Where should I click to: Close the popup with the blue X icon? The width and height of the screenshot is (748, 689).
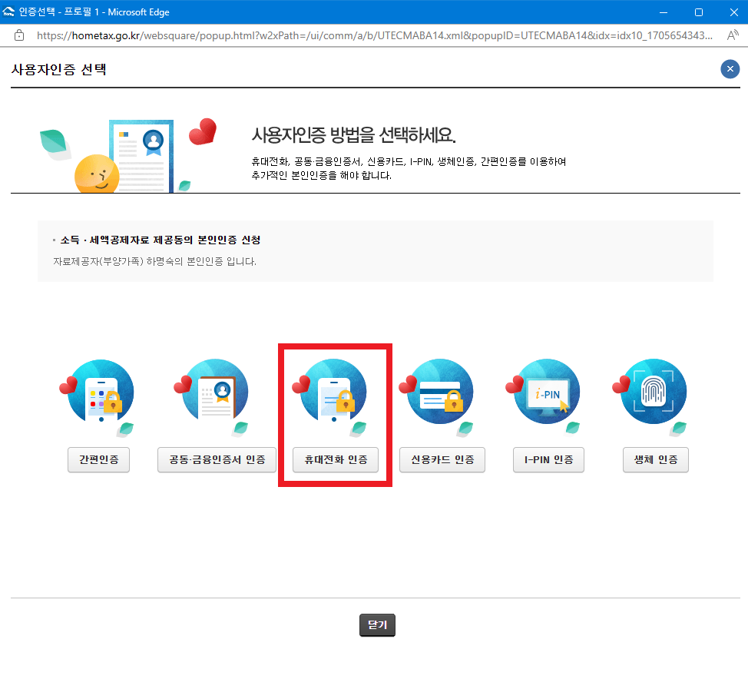pyautogui.click(x=730, y=69)
